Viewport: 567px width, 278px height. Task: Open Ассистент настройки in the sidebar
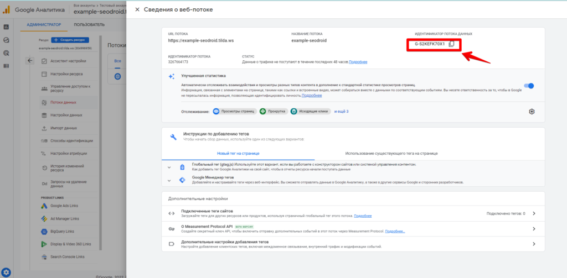(69, 61)
